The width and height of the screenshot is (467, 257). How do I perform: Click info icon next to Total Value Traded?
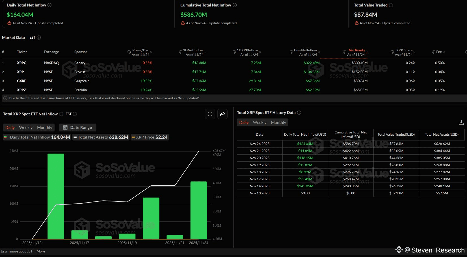(391, 5)
